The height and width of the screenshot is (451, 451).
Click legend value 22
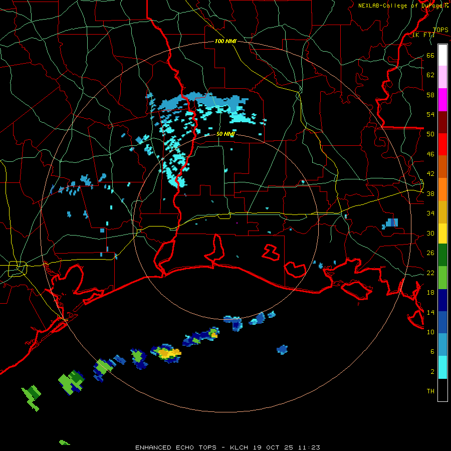(x=430, y=273)
